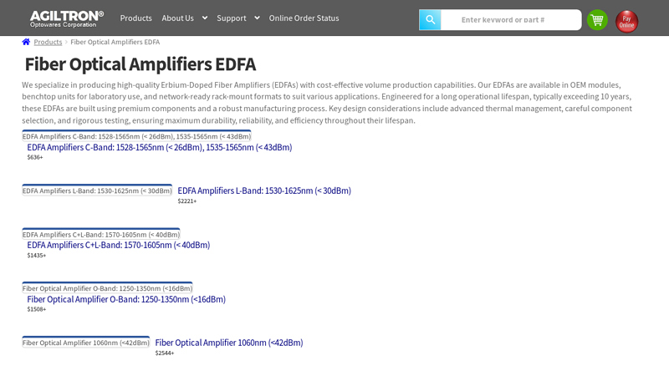Open EDFA Amplifiers L-Band product link
The height and width of the screenshot is (376, 669).
(264, 191)
